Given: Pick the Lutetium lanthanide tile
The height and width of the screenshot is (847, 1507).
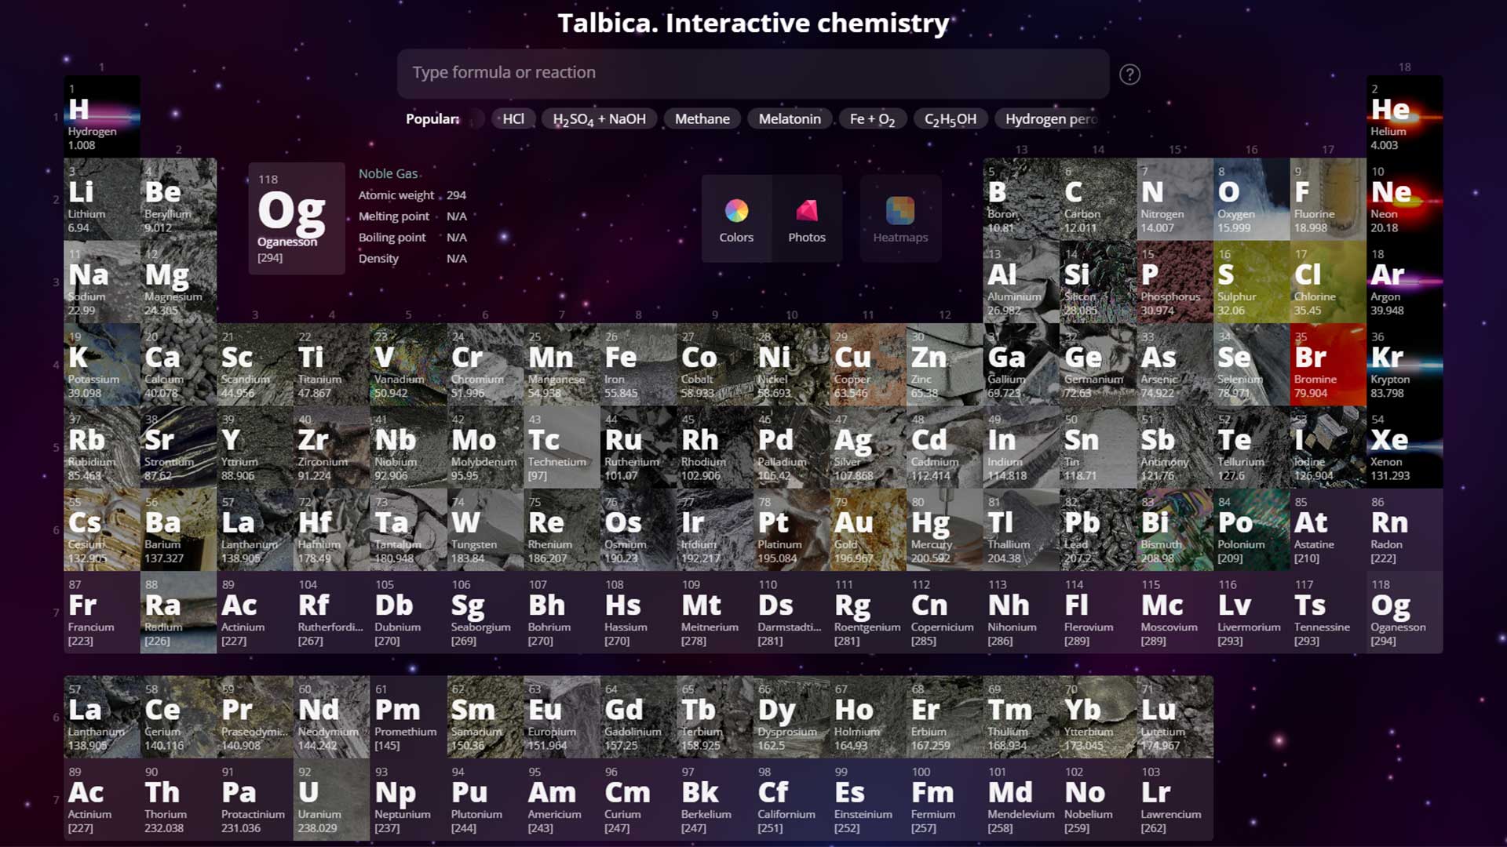Looking at the screenshot, I should coord(1175,717).
